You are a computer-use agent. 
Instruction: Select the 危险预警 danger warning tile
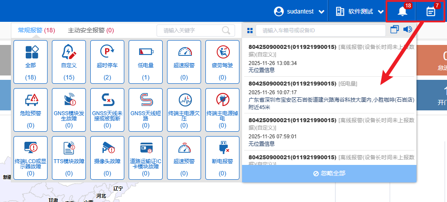[x=31, y=110]
